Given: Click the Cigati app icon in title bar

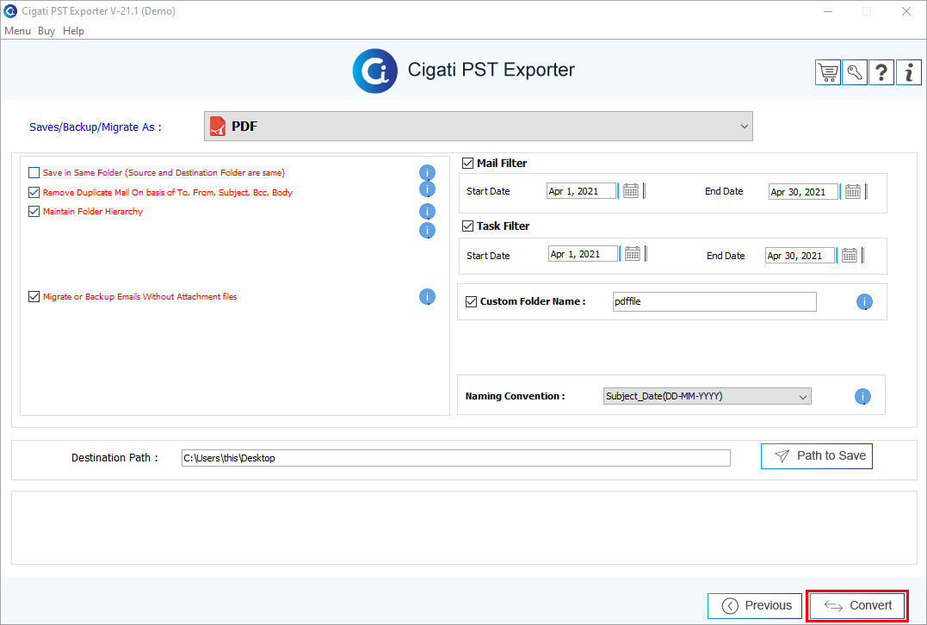Looking at the screenshot, I should 10,10.
